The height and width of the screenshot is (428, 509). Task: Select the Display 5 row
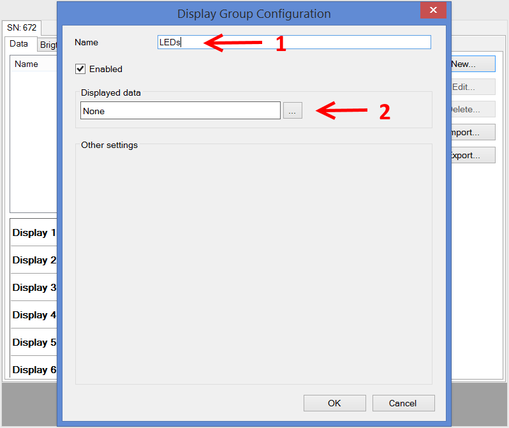pos(34,343)
